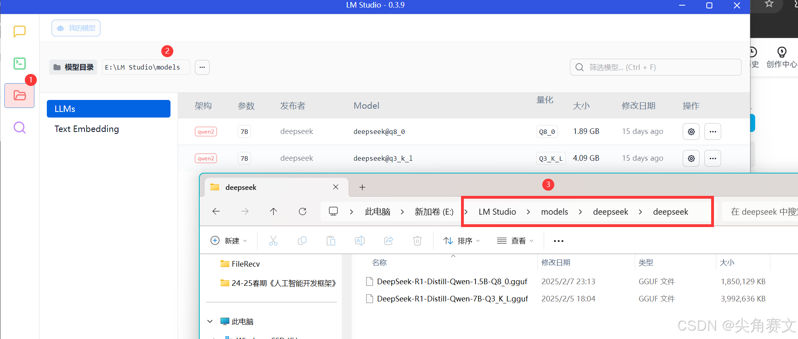This screenshot has width=798, height=339.
Task: Expand chevron after 此电脑 breadcrumb
Action: [402, 211]
